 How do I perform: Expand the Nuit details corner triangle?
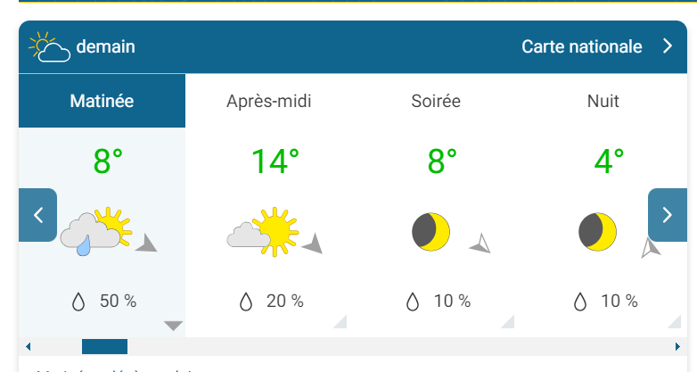(x=675, y=322)
